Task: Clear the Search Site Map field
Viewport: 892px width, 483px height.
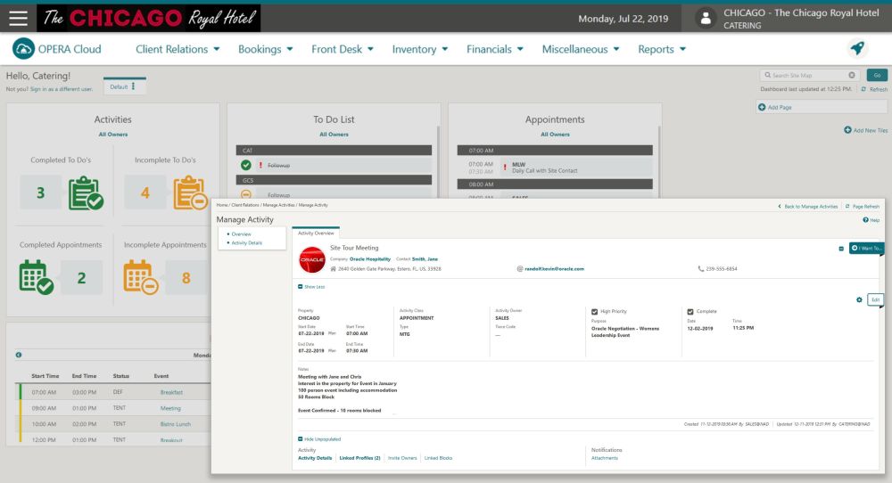Action: [852, 75]
